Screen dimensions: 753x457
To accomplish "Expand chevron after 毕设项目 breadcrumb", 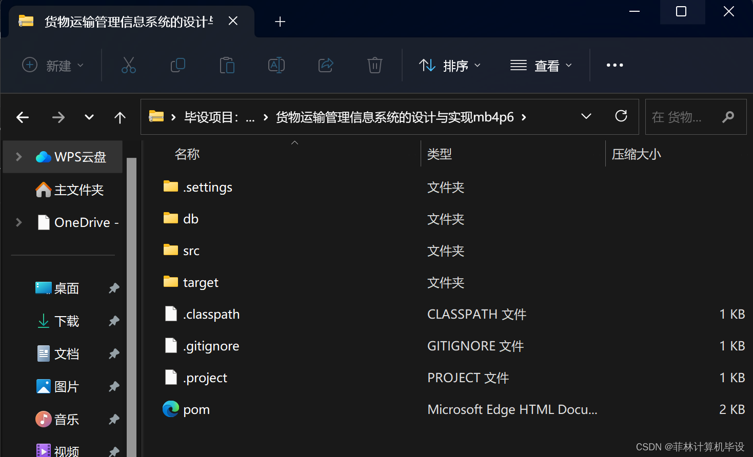I will (x=266, y=117).
